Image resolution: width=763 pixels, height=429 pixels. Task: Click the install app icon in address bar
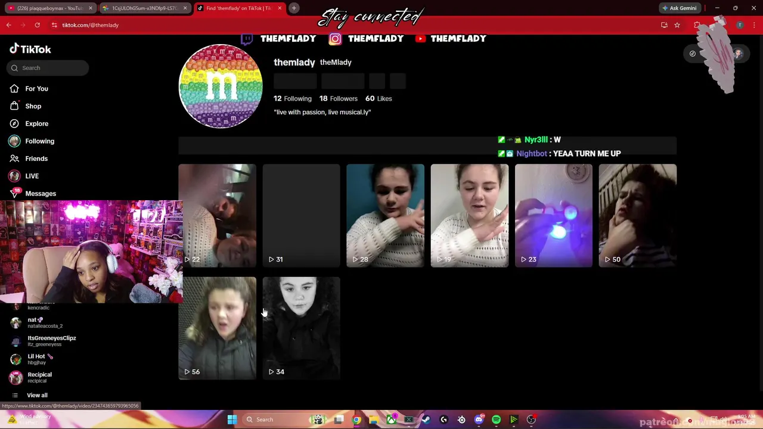pos(664,25)
